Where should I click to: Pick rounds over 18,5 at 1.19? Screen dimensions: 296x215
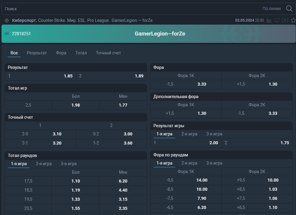(76, 190)
